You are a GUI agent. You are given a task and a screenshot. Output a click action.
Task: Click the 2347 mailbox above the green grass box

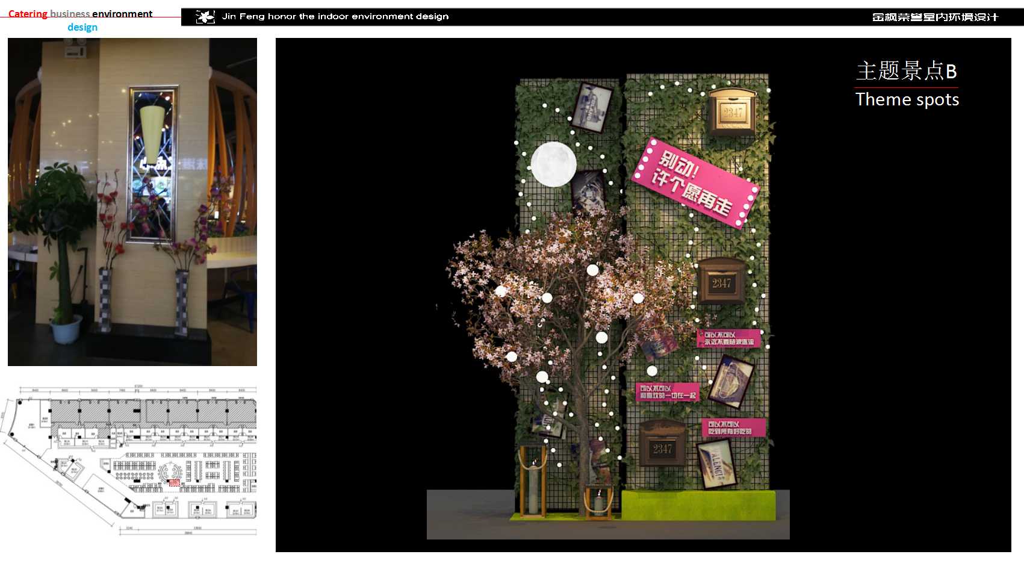point(662,444)
